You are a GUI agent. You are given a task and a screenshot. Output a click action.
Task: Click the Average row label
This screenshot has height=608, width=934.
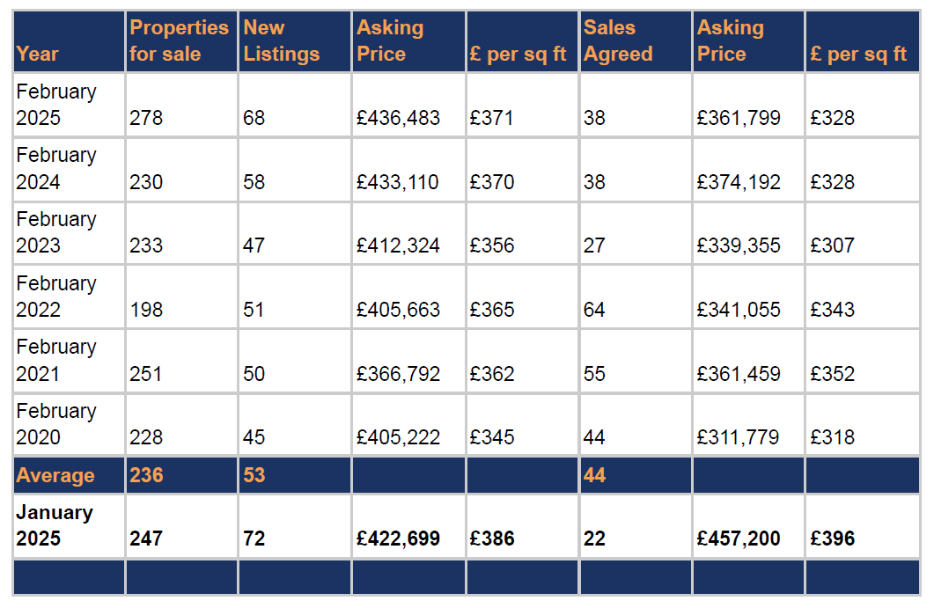coord(55,475)
